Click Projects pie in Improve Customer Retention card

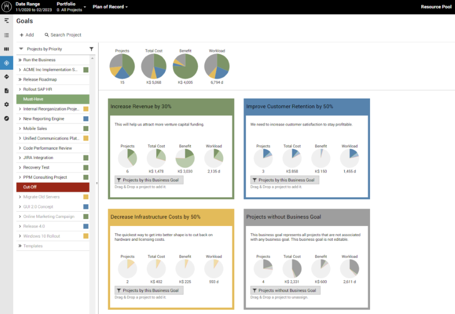click(x=263, y=158)
